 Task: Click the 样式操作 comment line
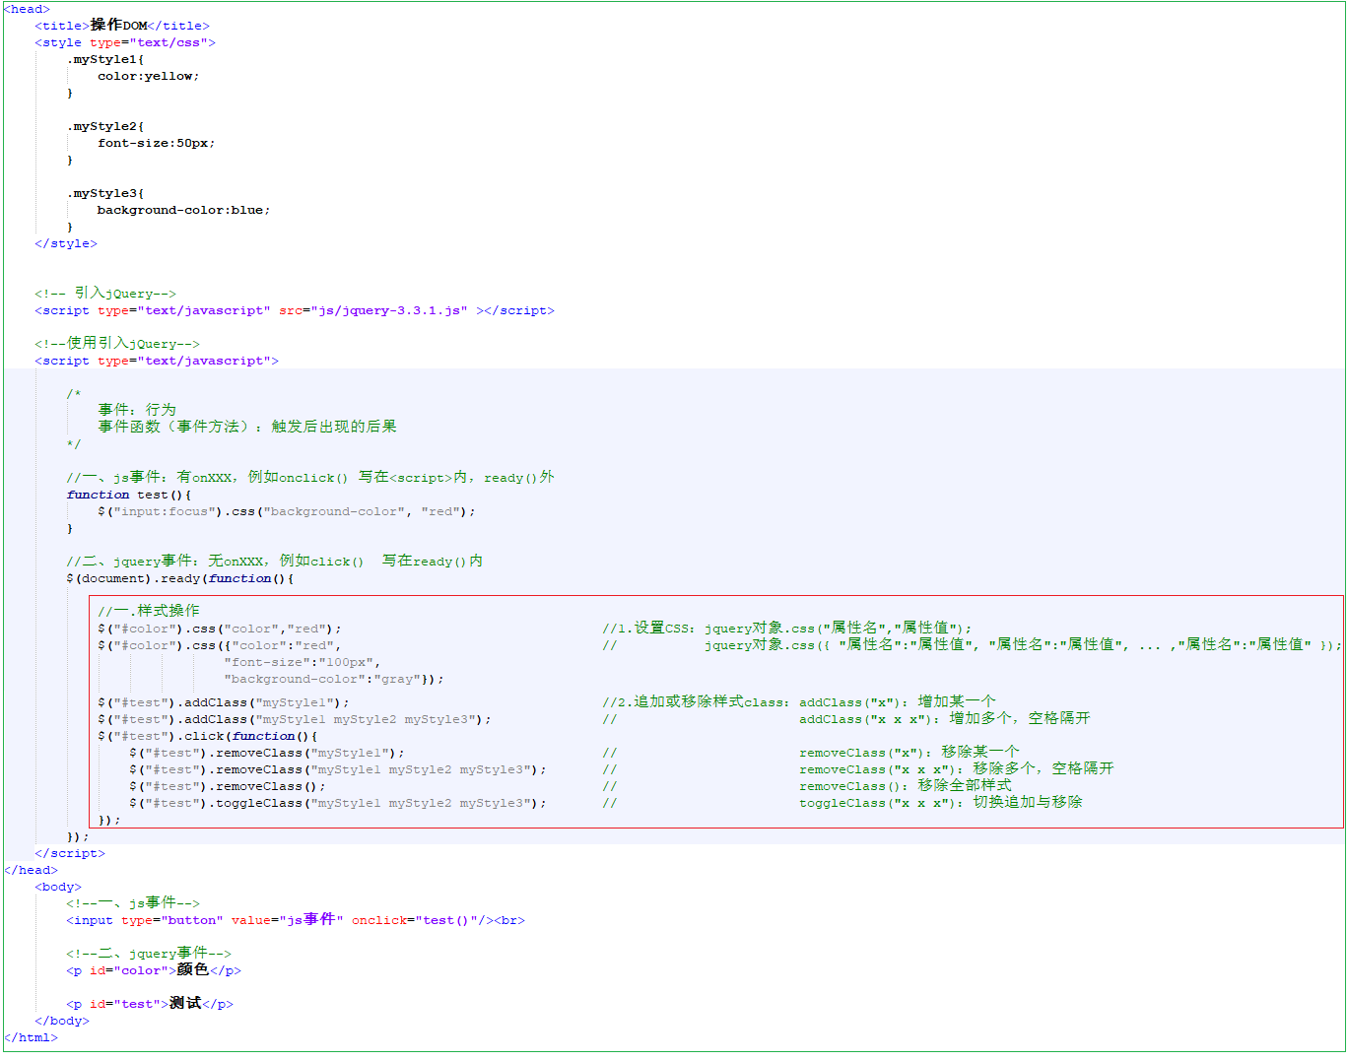[148, 611]
